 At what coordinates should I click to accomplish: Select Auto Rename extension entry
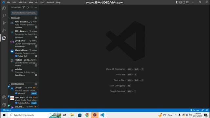tap(24, 25)
